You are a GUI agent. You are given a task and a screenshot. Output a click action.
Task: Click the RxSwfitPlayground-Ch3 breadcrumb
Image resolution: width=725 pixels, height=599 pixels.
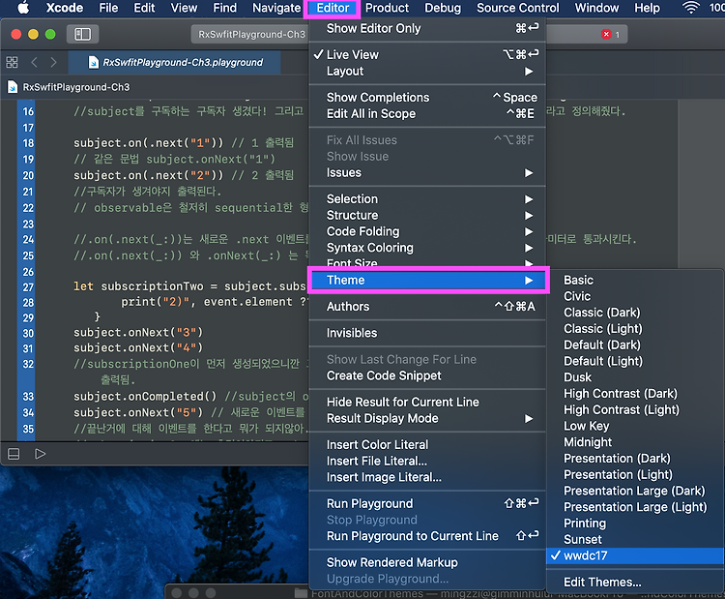(x=76, y=87)
